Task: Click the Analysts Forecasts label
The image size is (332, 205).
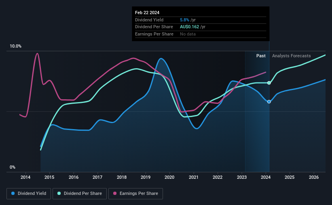Action: [x=291, y=56]
